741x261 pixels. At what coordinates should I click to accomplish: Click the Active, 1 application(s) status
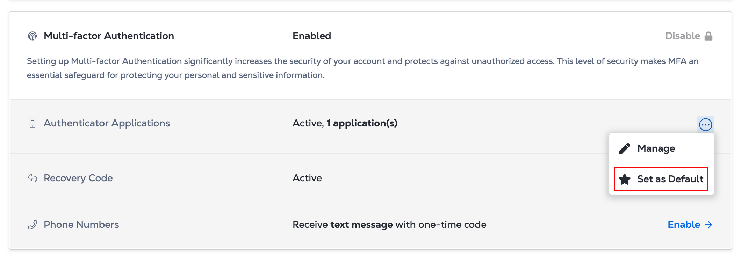345,123
